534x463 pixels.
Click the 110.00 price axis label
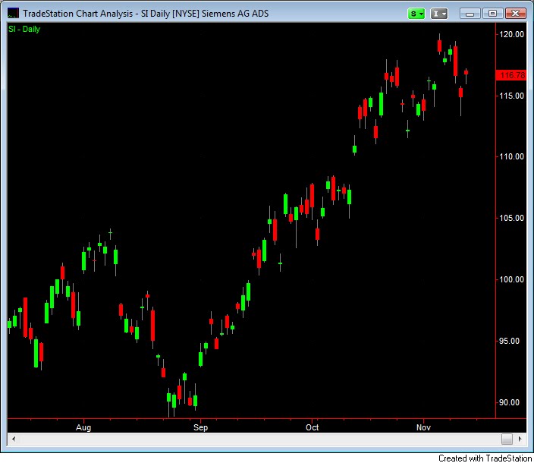pyautogui.click(x=511, y=156)
